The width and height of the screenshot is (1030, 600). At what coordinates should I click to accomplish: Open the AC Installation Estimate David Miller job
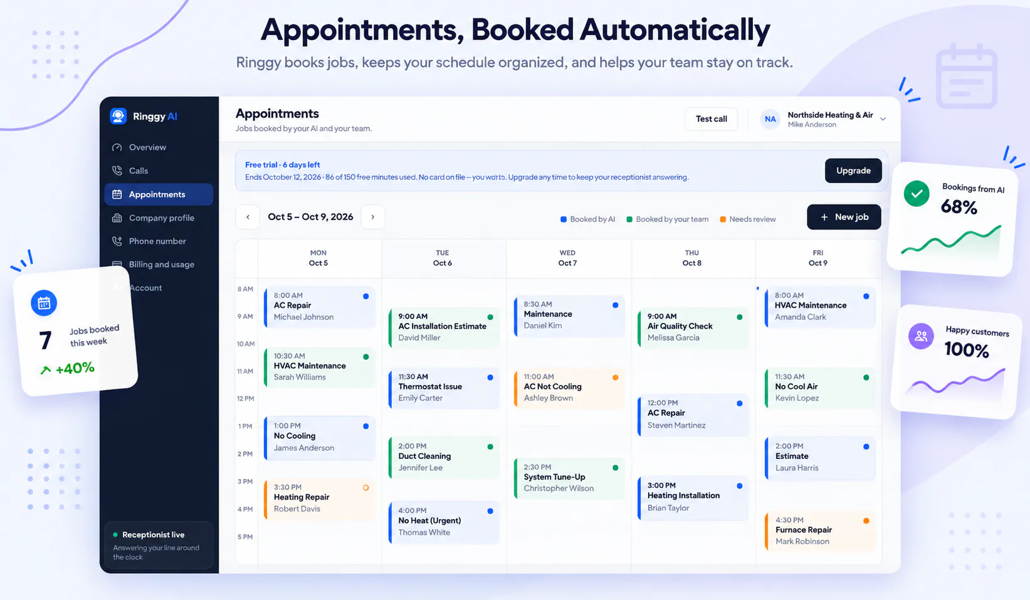click(x=444, y=327)
